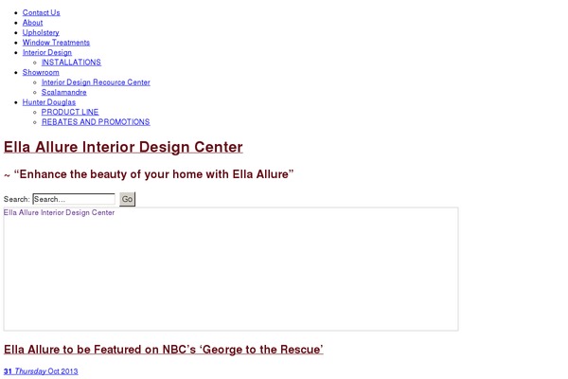Click the Go search button
This screenshot has height=379, width=568.
(127, 199)
